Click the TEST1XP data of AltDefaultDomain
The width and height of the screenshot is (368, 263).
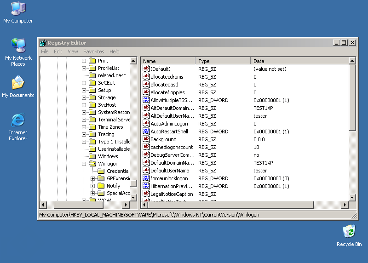pos(263,108)
